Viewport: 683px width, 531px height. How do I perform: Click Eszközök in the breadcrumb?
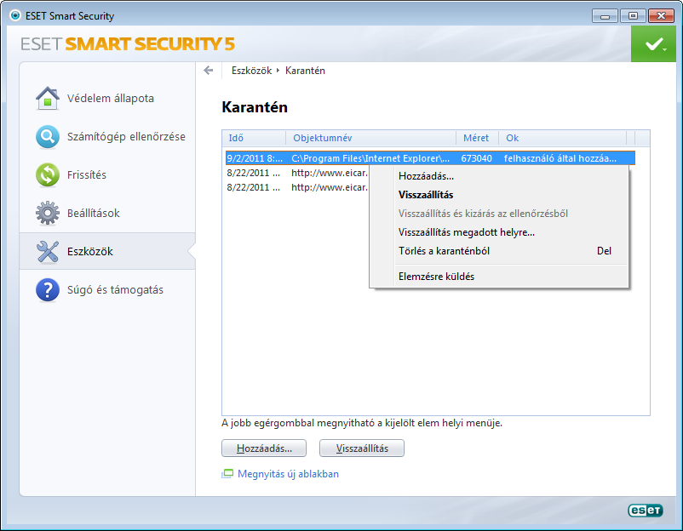(x=251, y=71)
